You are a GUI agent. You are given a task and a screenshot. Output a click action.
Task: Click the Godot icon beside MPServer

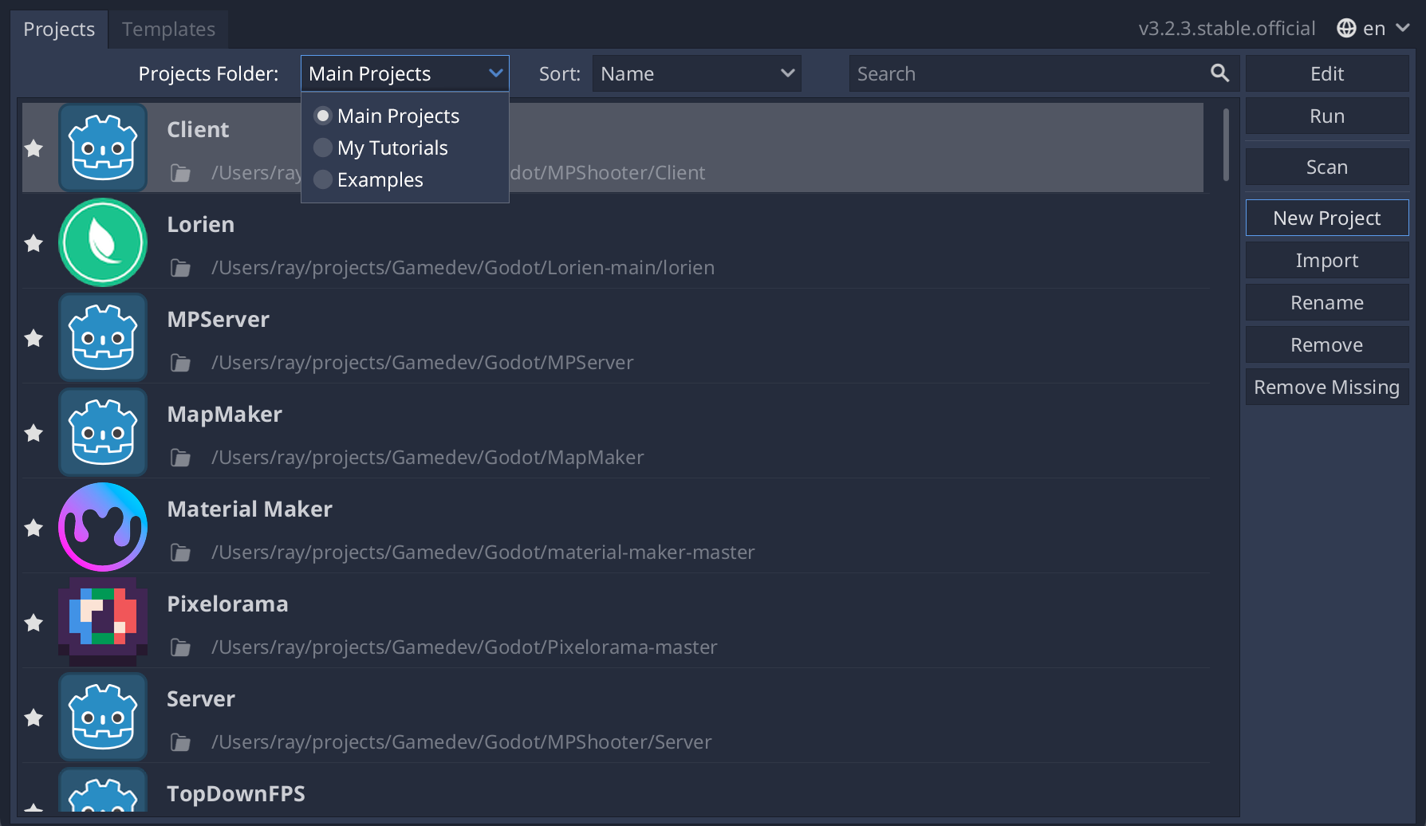(103, 336)
